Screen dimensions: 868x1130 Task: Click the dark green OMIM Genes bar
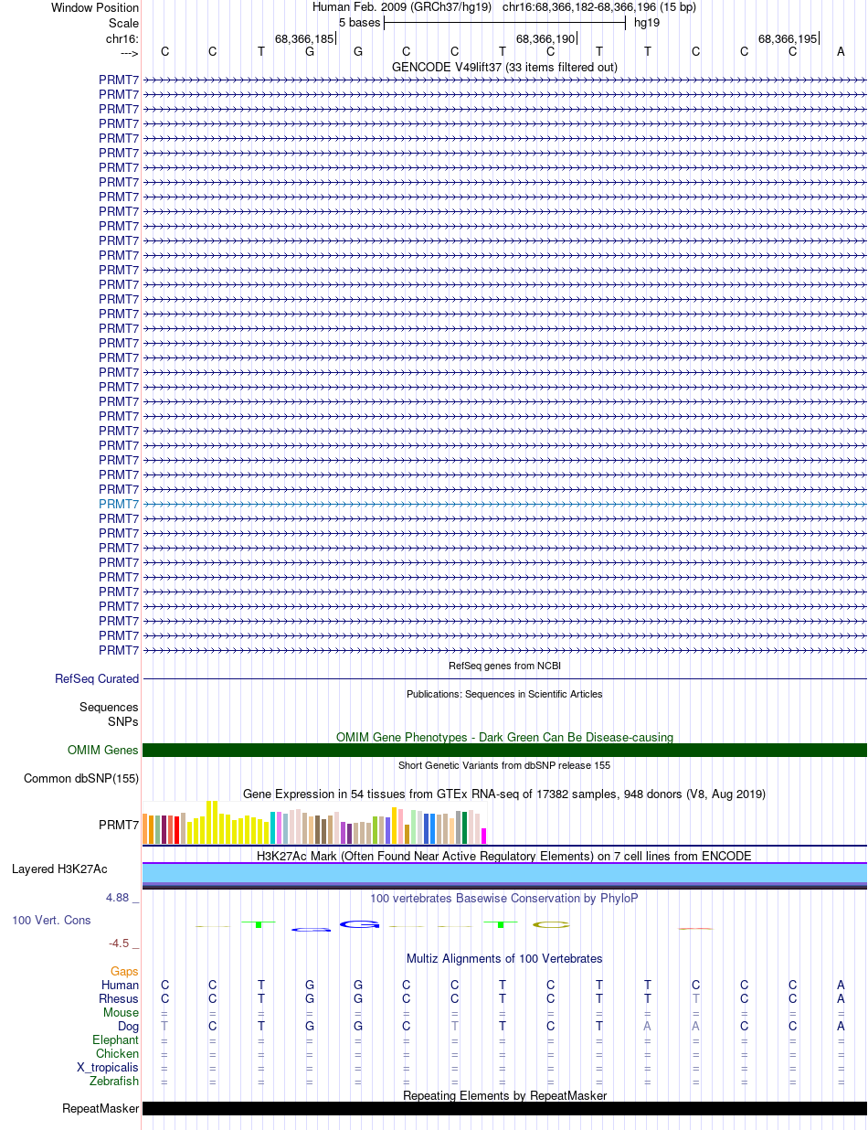(x=504, y=751)
